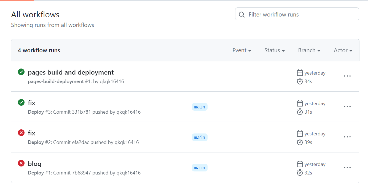Viewport: 368px width, 183px height.
Task: Focus the Filter workflow runs field
Action: pyautogui.click(x=300, y=15)
